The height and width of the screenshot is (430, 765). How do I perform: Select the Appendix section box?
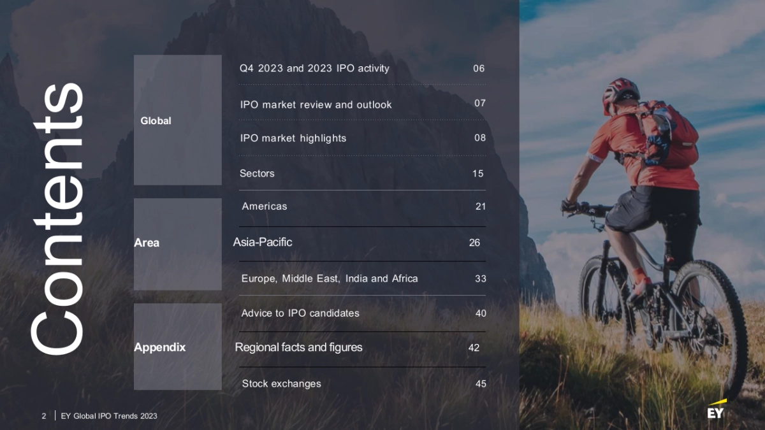click(177, 347)
